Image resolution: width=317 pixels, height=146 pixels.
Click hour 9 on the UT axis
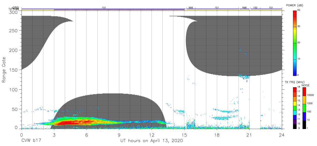[119, 135]
